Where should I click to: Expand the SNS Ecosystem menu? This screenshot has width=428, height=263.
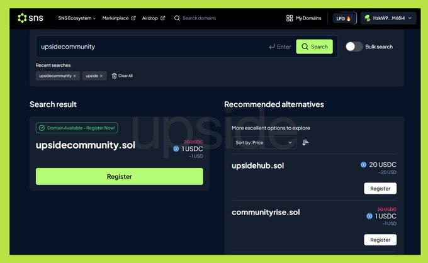77,18
